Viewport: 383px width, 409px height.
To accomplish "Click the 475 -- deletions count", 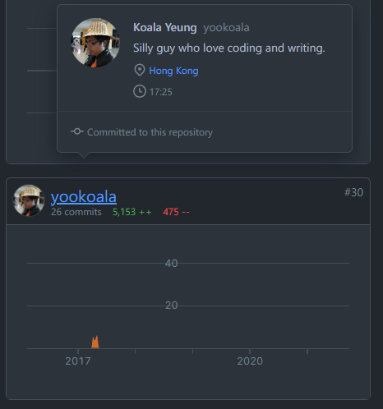I will point(176,212).
